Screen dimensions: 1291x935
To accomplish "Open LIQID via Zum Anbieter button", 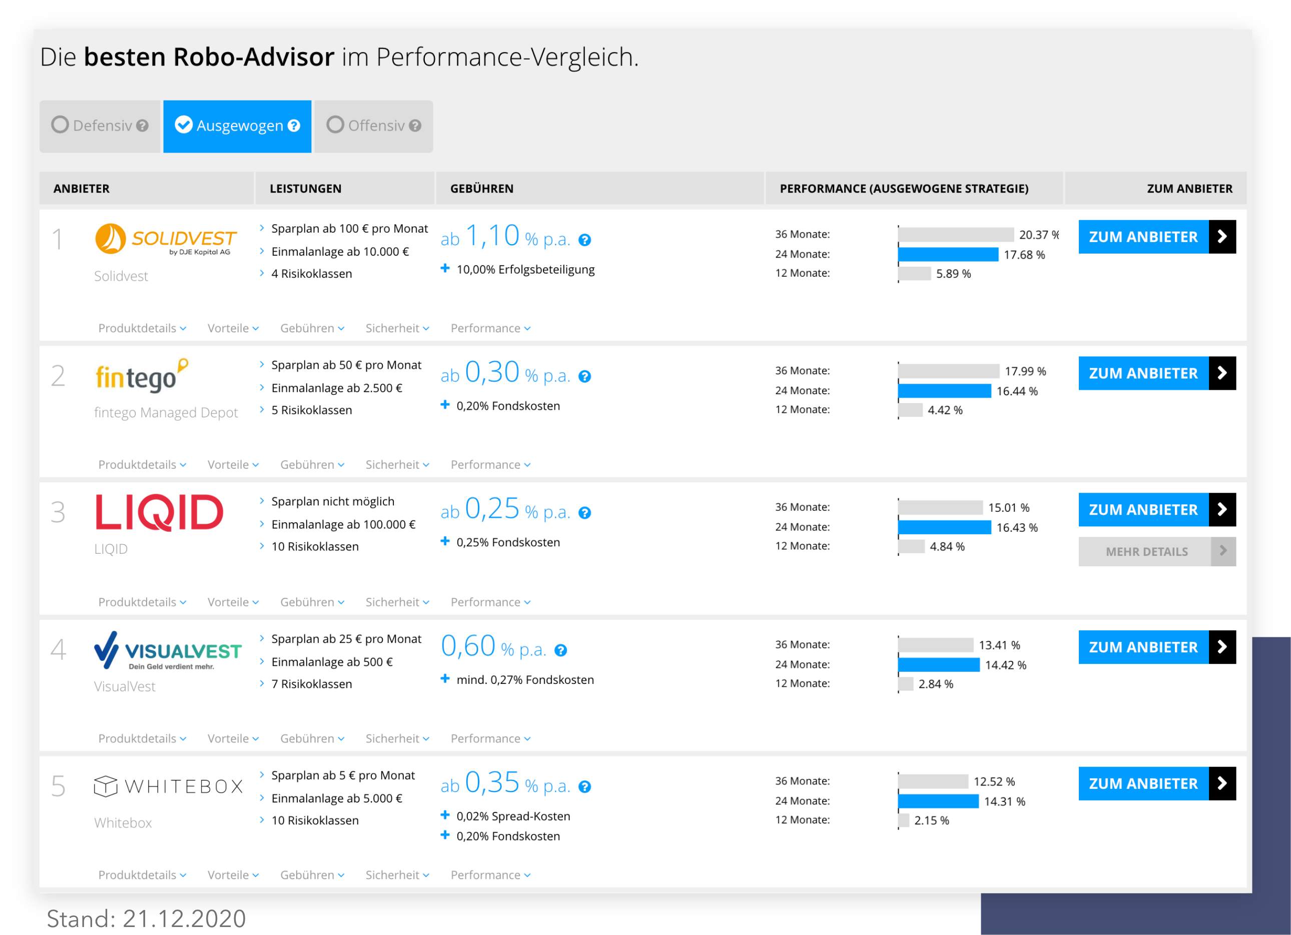I will [1157, 510].
